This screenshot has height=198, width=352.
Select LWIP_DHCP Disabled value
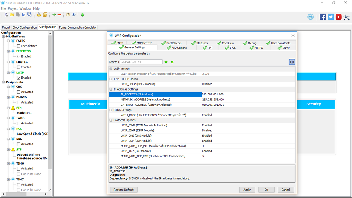tap(207, 84)
